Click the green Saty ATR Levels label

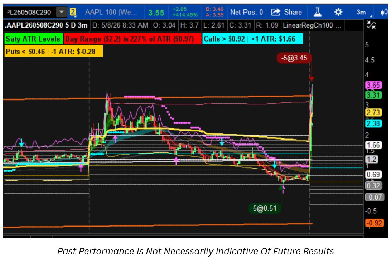tap(33, 39)
